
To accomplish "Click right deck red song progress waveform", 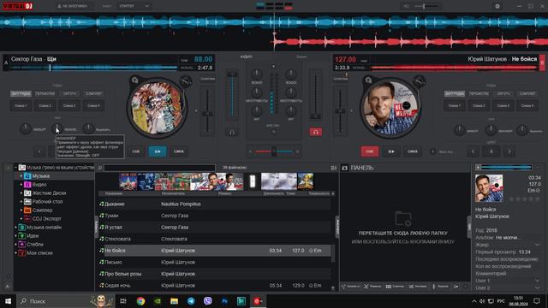I will 455,68.
